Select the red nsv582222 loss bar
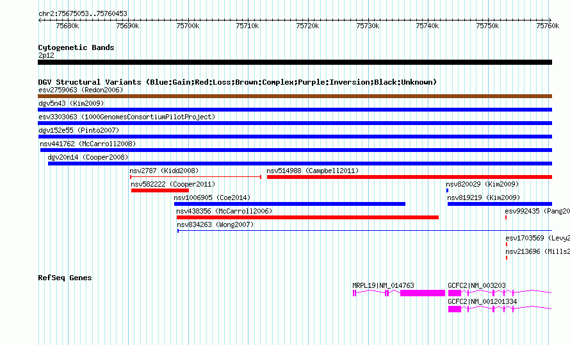 coord(160,190)
